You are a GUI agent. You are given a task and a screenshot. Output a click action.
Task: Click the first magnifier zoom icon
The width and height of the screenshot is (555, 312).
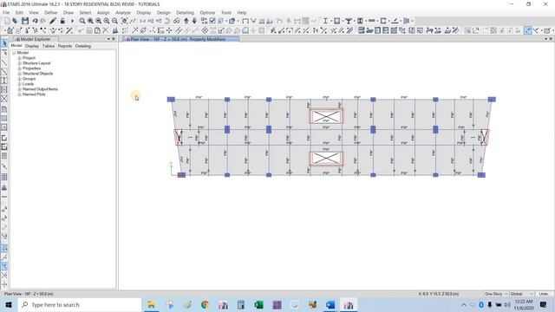82,21
